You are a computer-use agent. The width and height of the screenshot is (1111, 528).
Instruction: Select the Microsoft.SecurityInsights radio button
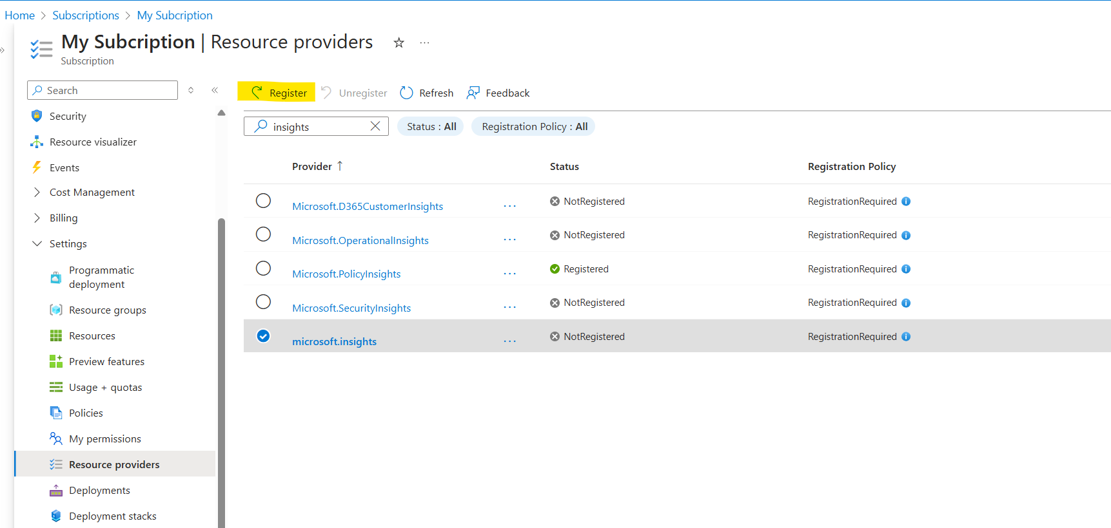click(x=263, y=301)
